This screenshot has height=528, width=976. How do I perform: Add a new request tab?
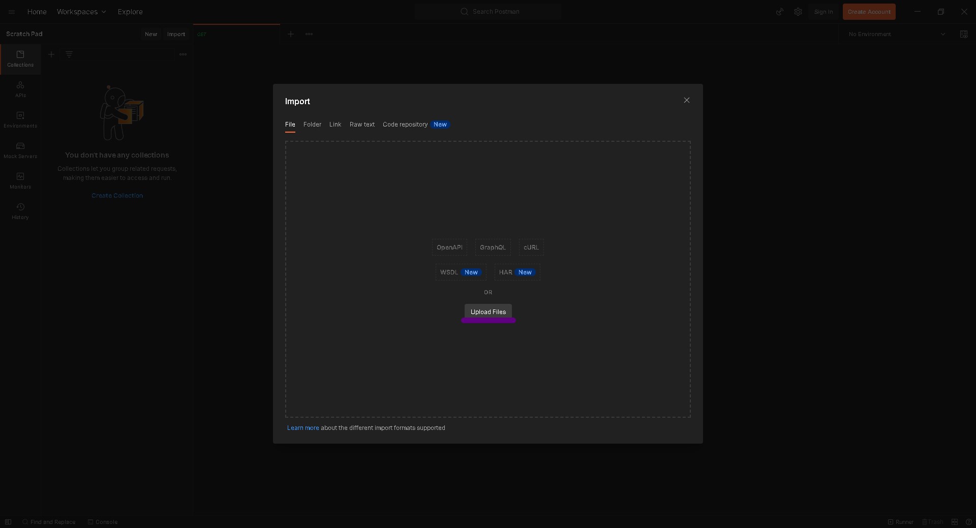(291, 34)
